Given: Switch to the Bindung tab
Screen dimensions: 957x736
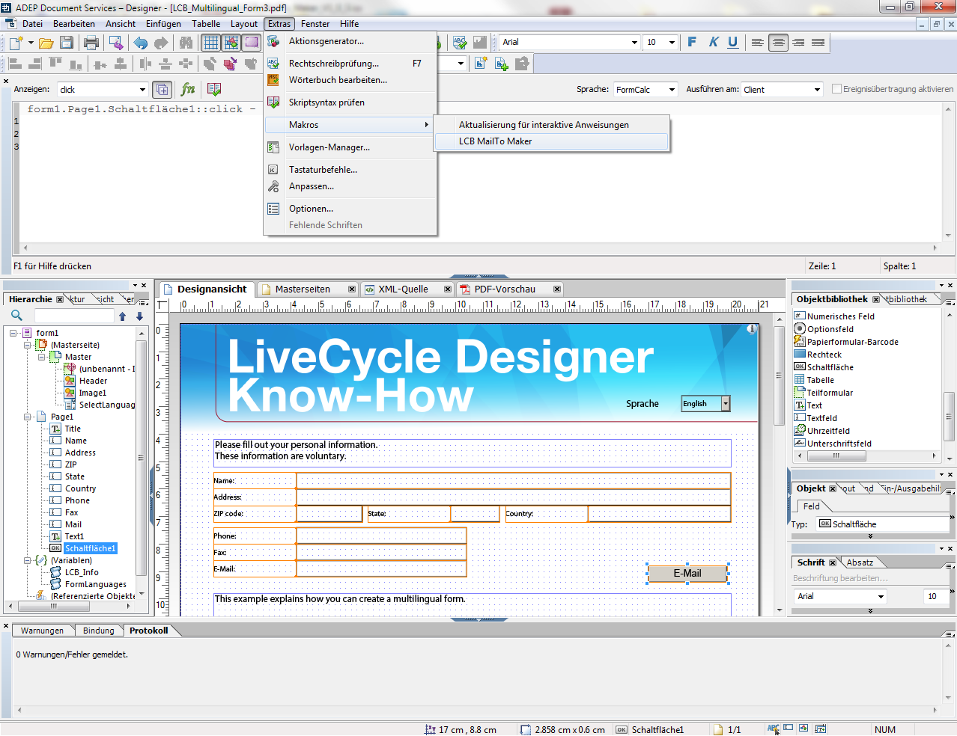Looking at the screenshot, I should point(98,631).
